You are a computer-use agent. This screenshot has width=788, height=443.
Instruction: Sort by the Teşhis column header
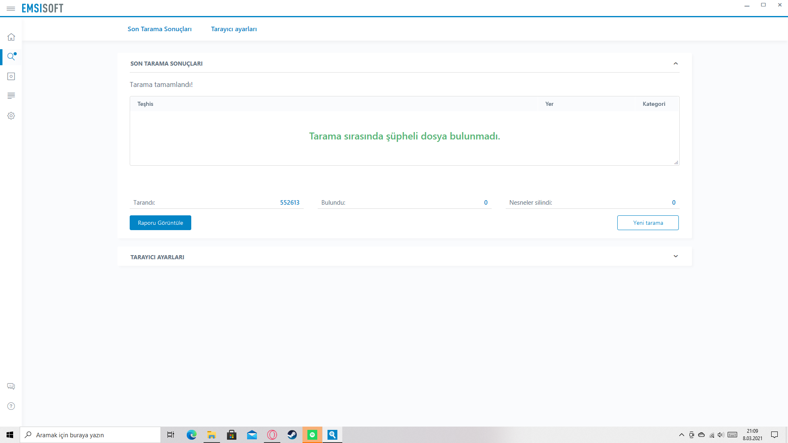click(x=145, y=104)
